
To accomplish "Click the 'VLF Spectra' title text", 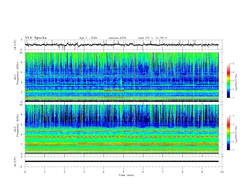I will (x=36, y=38).
